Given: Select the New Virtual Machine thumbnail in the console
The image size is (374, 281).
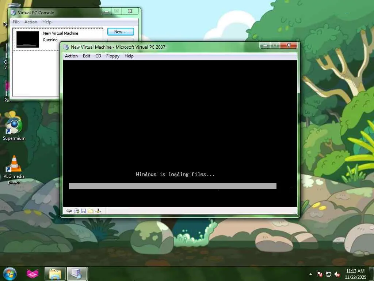Looking at the screenshot, I should pos(27,39).
